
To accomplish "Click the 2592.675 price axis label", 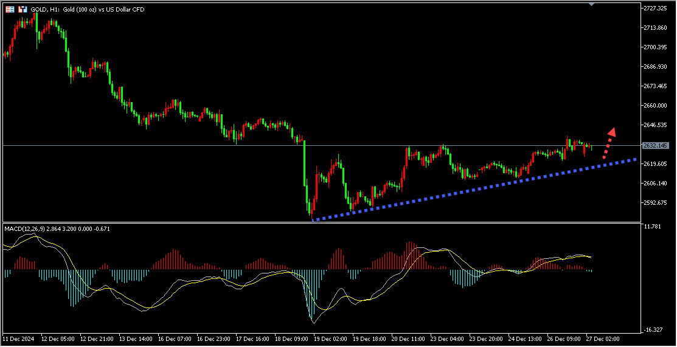I will 656,203.
